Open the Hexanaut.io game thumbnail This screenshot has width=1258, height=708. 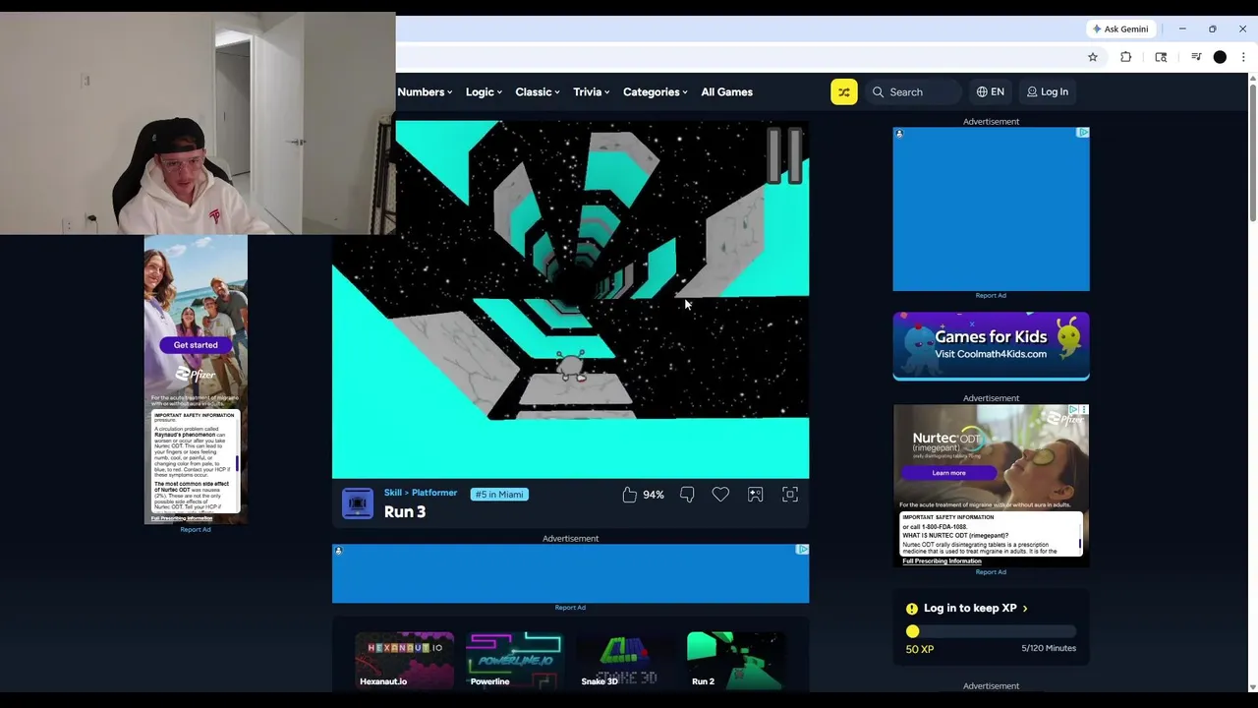click(404, 660)
